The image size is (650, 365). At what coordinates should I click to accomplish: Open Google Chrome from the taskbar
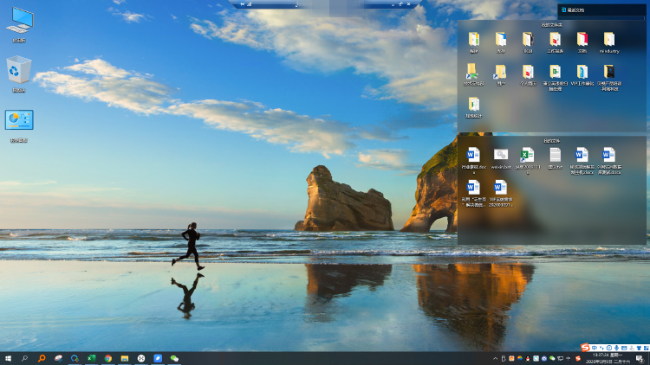pyautogui.click(x=108, y=358)
